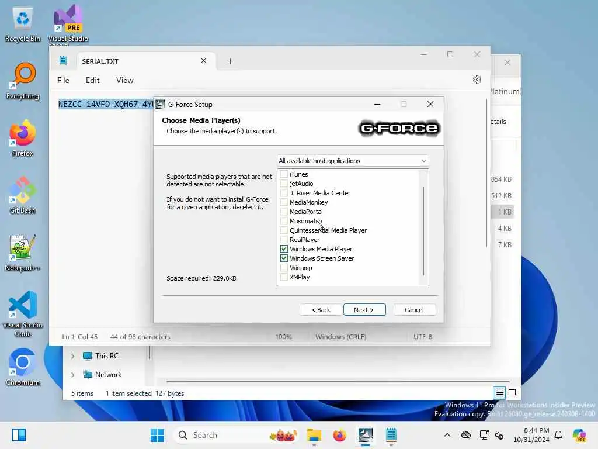Image resolution: width=598 pixels, height=449 pixels.
Task: Open the widgets panel on the taskbar
Action: 18,435
